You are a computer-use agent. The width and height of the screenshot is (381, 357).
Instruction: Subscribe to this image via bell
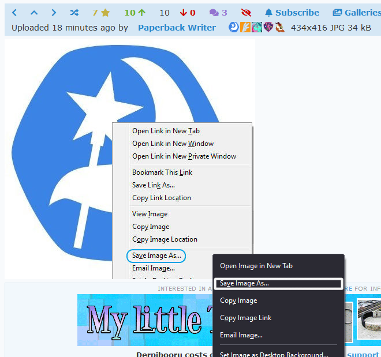292,13
